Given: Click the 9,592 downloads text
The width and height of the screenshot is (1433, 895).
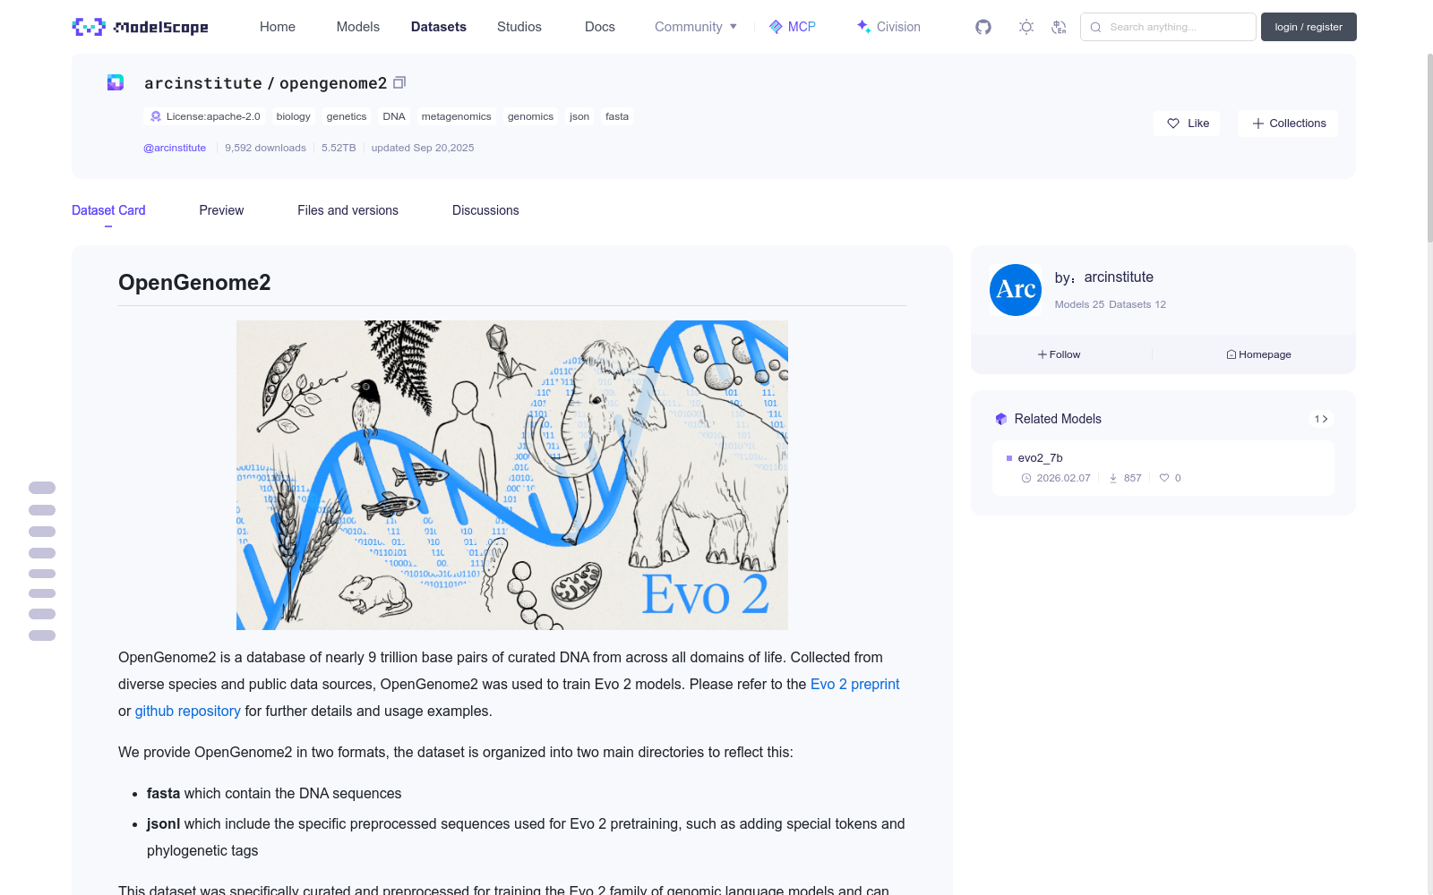Looking at the screenshot, I should point(265,148).
